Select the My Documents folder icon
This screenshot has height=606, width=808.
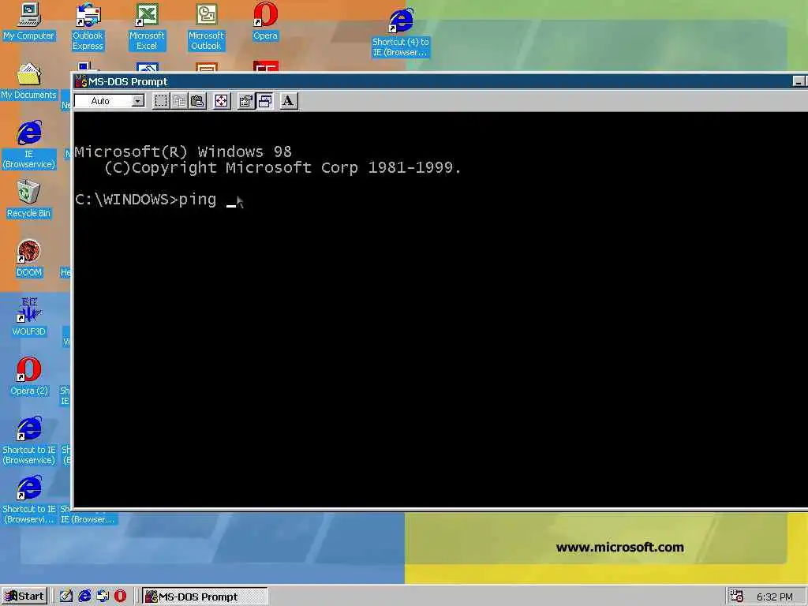pos(28,81)
